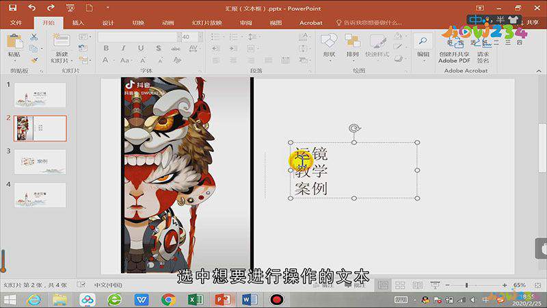The image size is (547, 308).
Task: Start slideshow from beginning quick access icon
Action: 70,8
